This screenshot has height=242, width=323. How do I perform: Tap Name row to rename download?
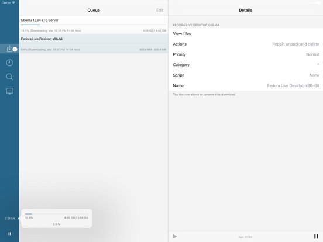246,85
